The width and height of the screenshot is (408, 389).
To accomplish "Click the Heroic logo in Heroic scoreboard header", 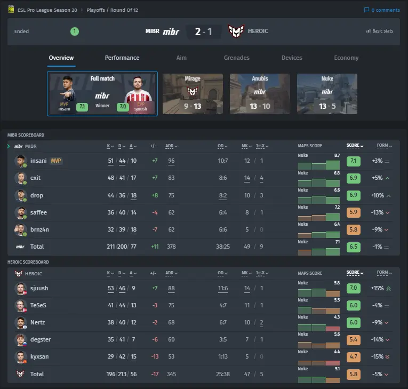I will click(19, 274).
